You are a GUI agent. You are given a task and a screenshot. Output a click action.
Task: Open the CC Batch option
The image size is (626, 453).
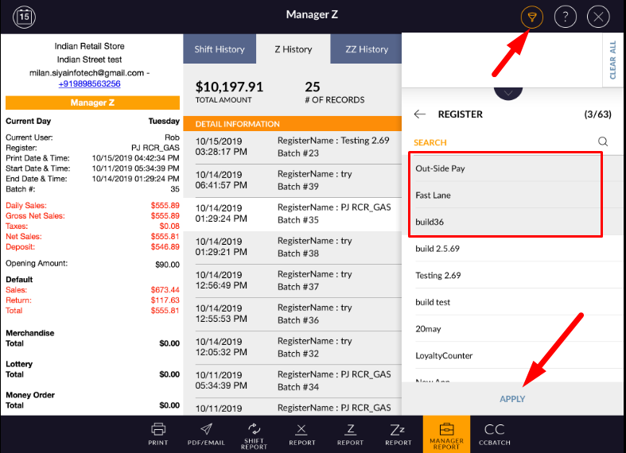coord(495,433)
